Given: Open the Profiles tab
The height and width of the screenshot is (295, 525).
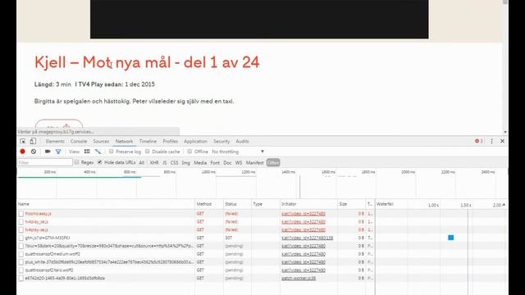Looking at the screenshot, I should 171,141.
